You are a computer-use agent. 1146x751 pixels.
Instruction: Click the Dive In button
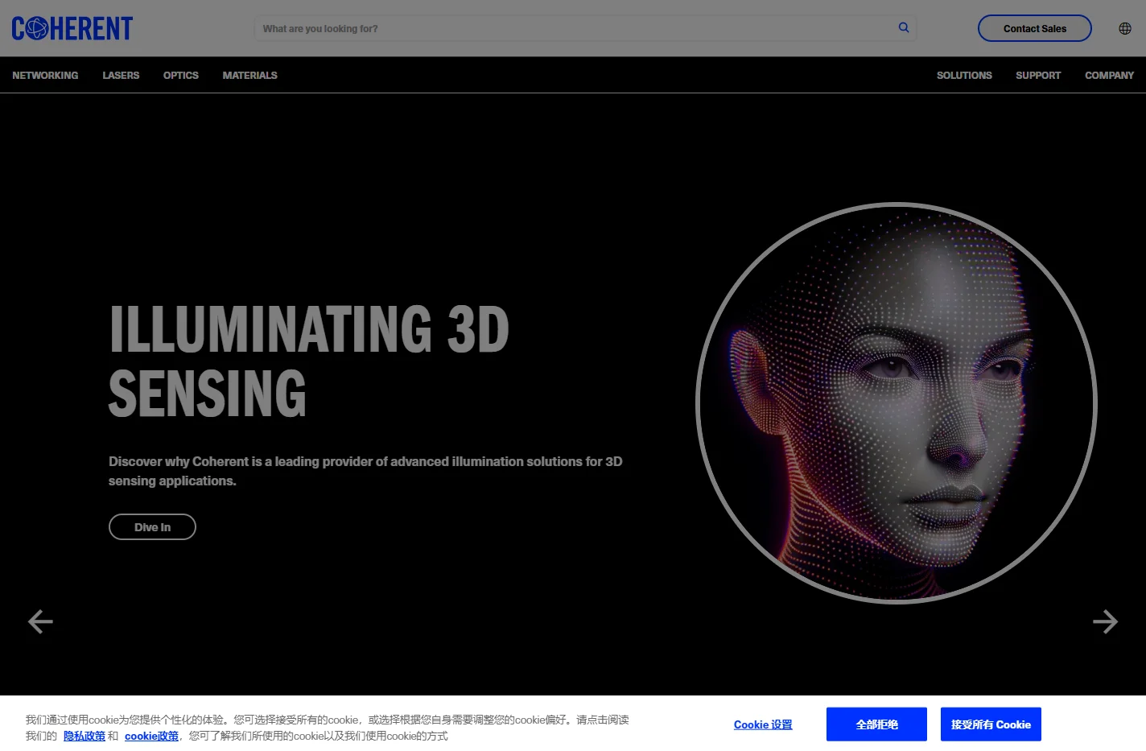coord(152,527)
